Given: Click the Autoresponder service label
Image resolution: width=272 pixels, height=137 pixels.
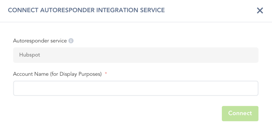Looking at the screenshot, I should [40, 41].
